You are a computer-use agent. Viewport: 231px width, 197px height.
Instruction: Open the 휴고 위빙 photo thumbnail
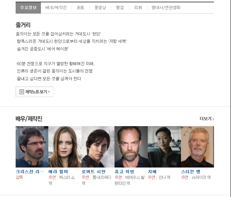tap(131, 147)
